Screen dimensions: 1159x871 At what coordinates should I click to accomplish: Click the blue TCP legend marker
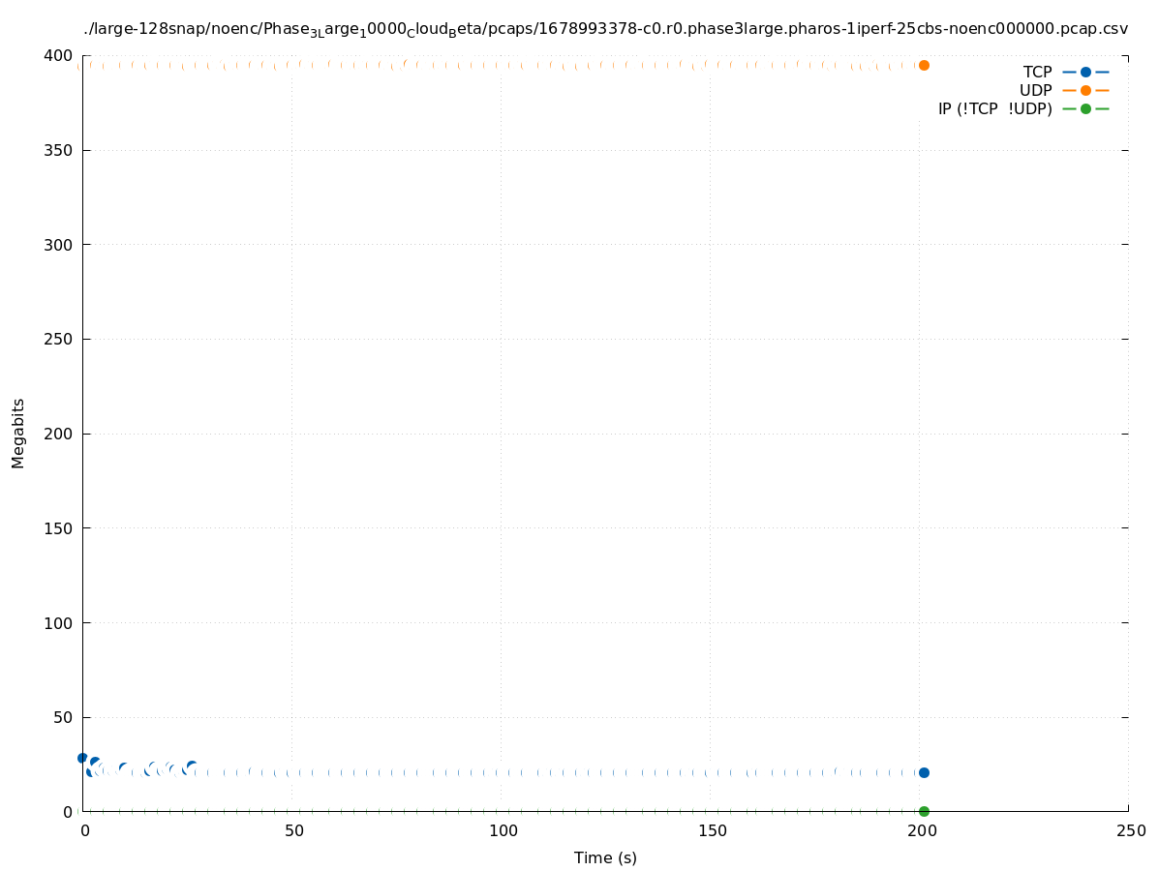pyautogui.click(x=1085, y=72)
